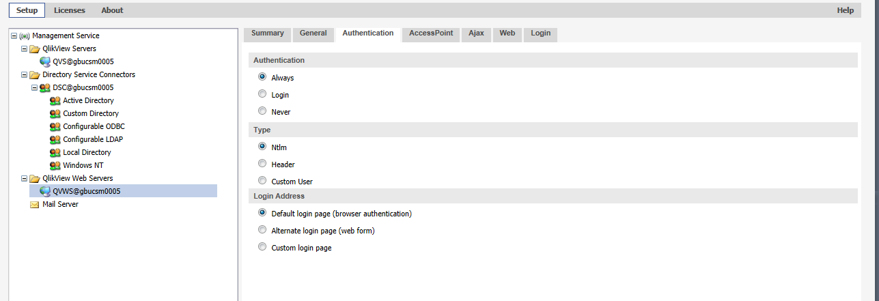Switch to the AccessPoint tab
This screenshot has width=879, height=301.
coord(431,33)
